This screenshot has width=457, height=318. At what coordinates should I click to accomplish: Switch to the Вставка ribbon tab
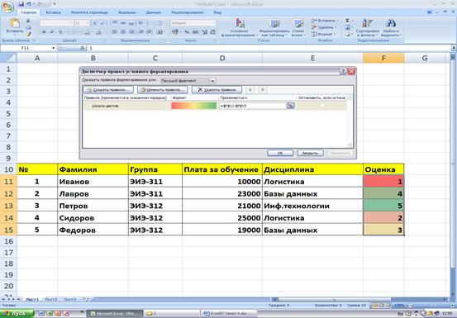54,12
